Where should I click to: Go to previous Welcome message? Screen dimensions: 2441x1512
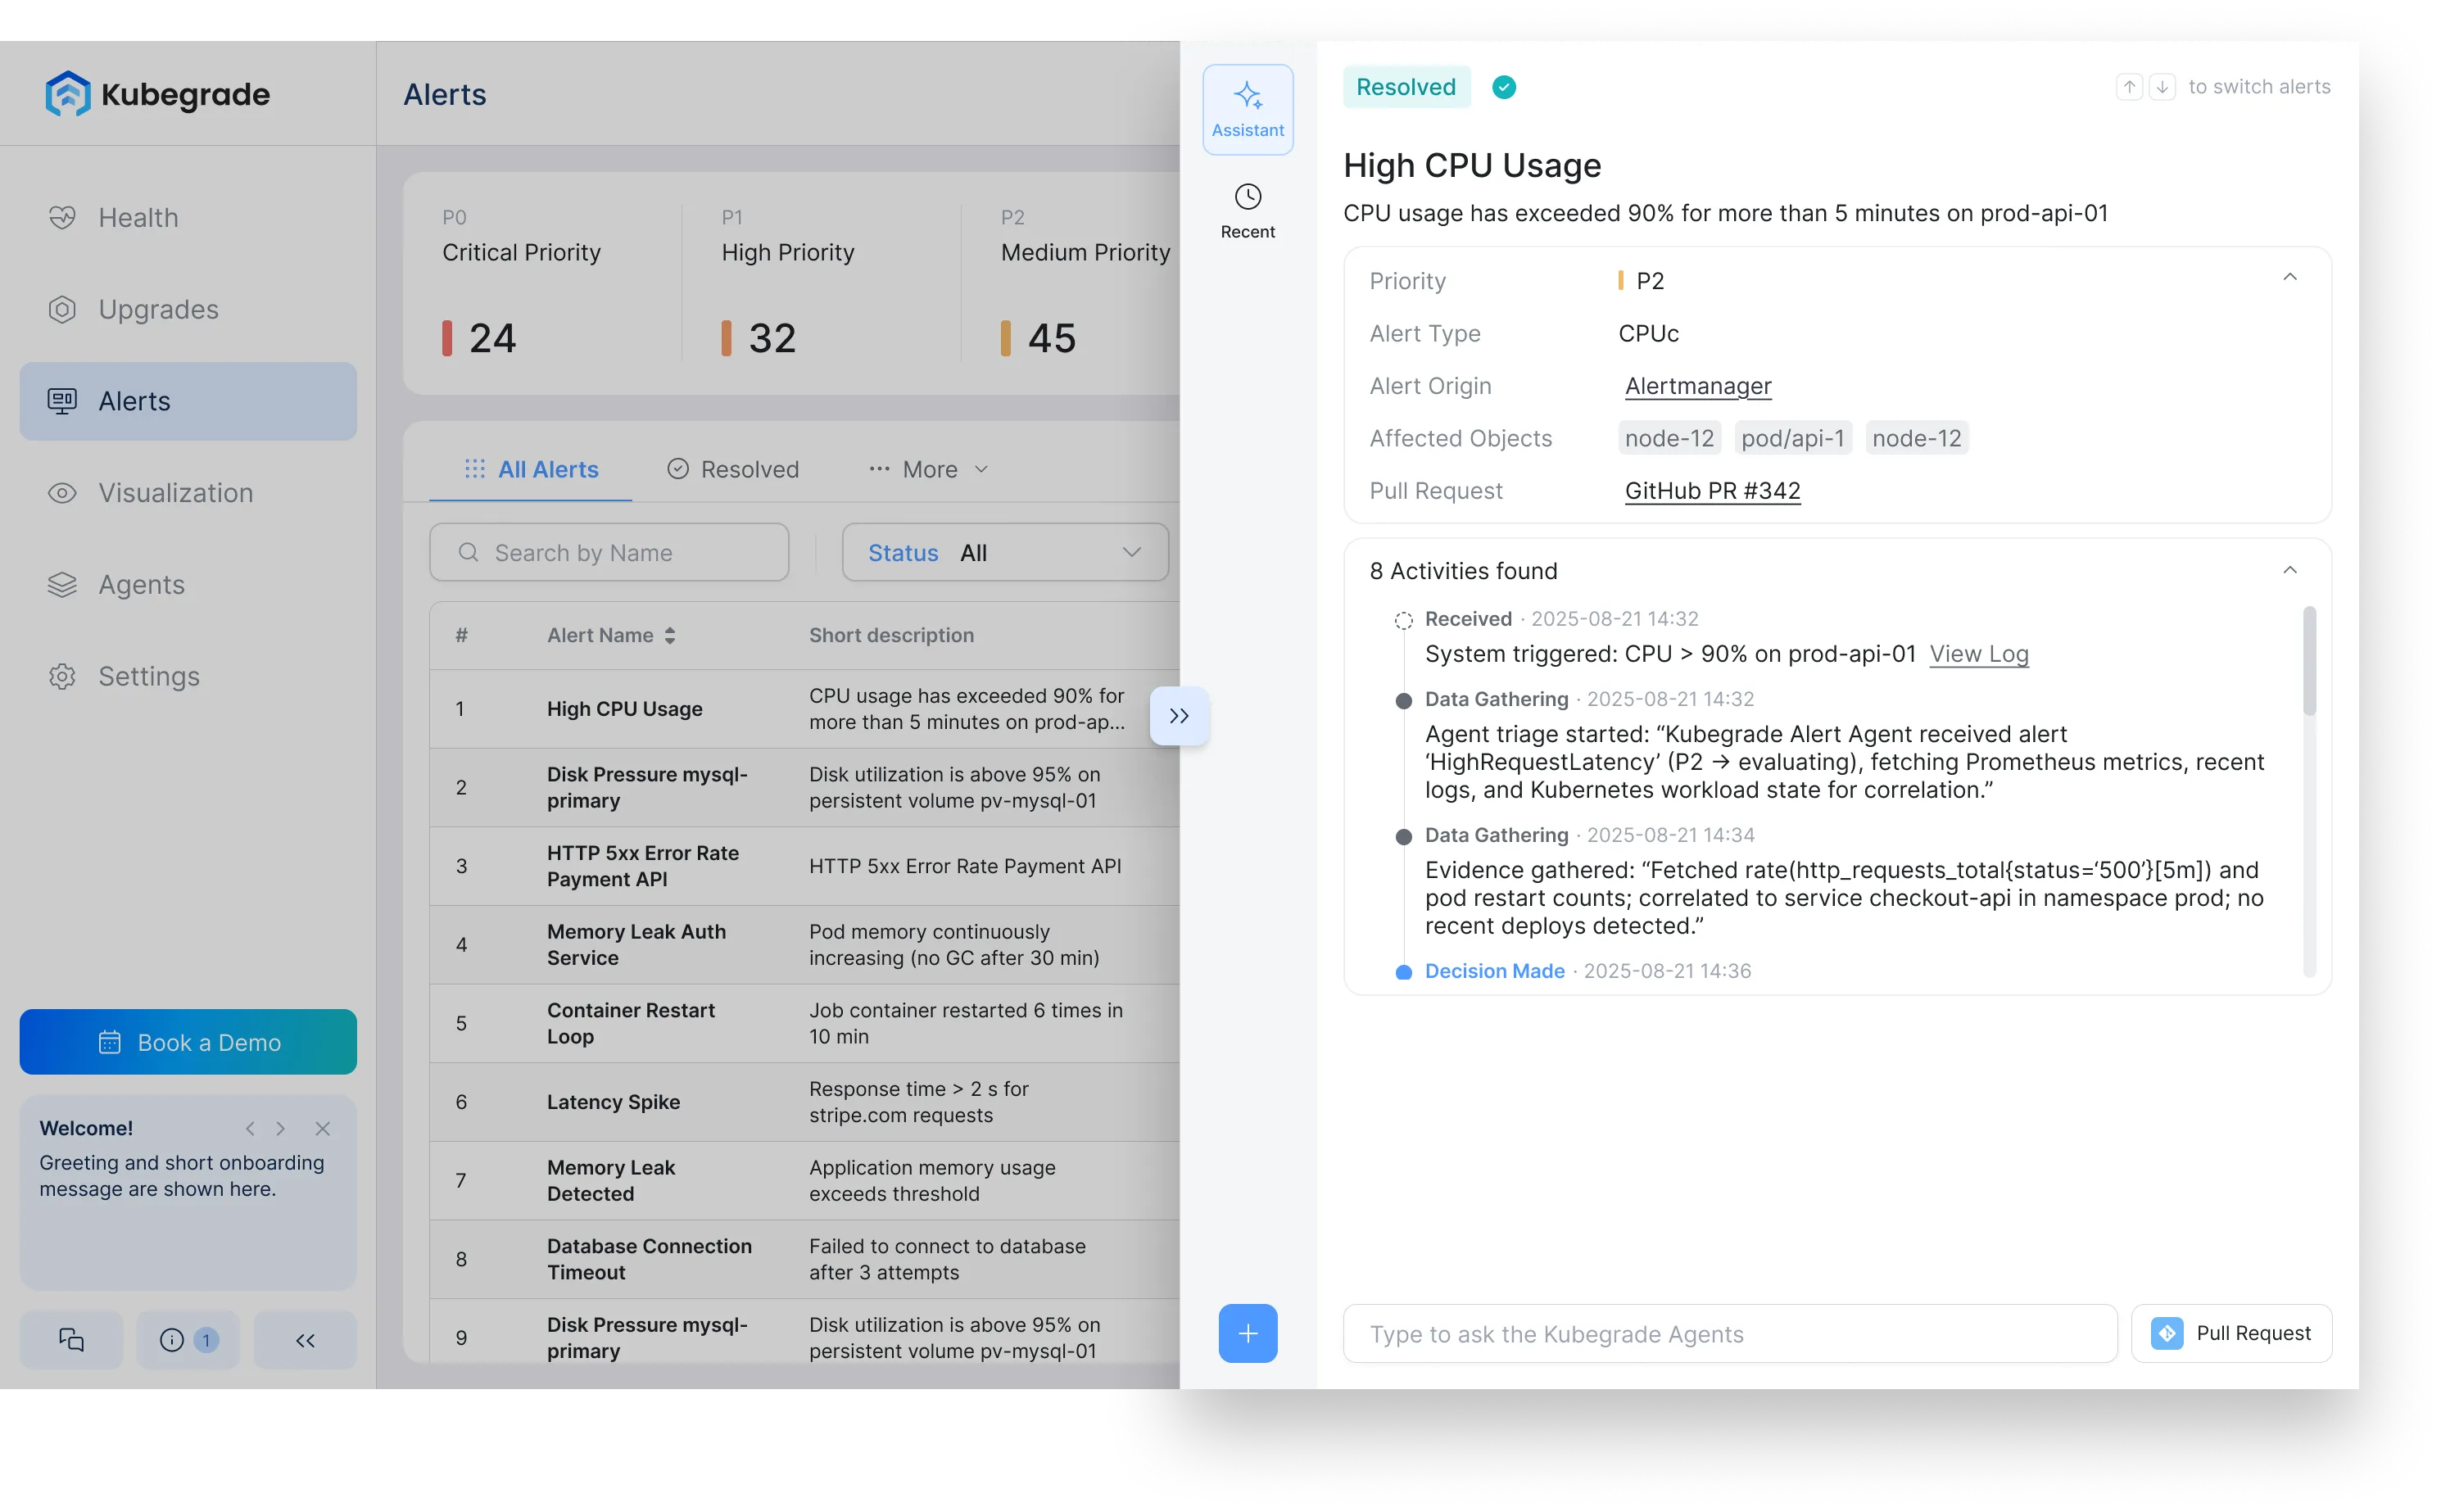tap(250, 1128)
